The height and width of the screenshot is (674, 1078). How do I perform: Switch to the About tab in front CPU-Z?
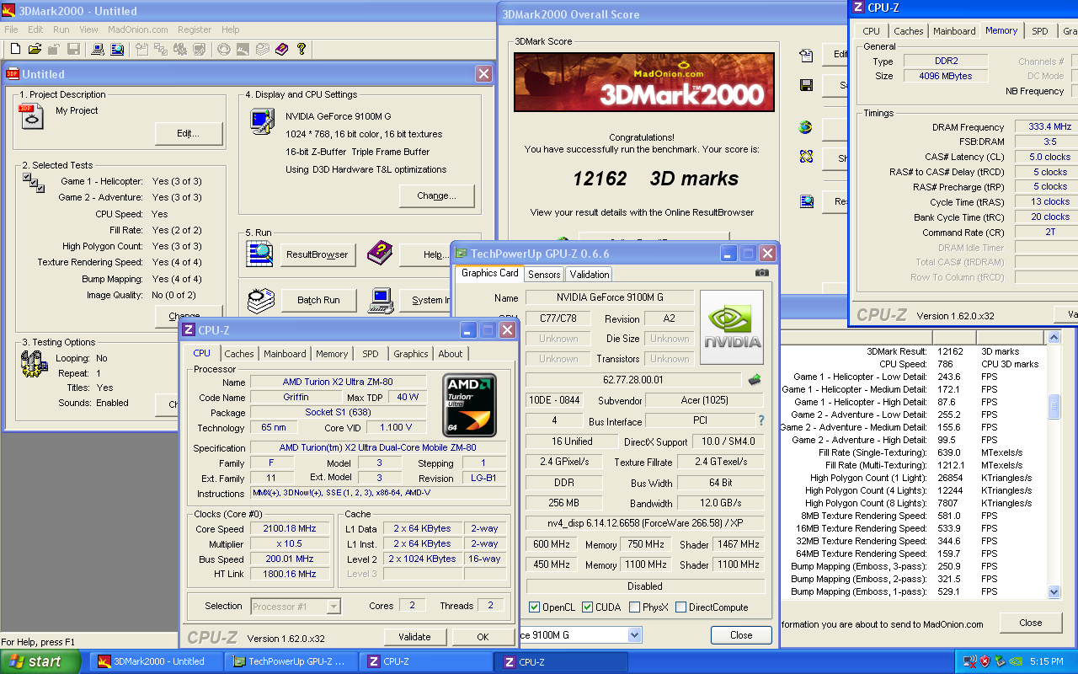pos(451,354)
